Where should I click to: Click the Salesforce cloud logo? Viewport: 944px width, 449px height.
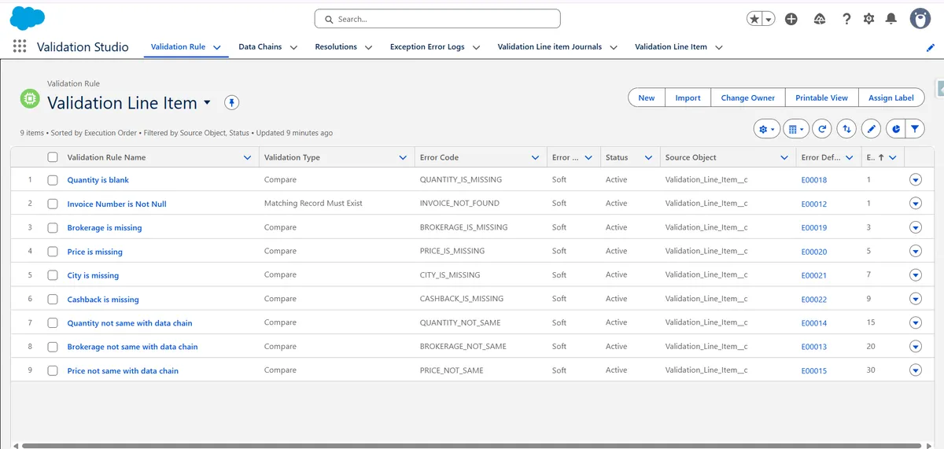pyautogui.click(x=28, y=17)
